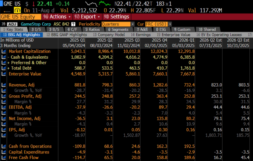Click Net Income estimate 79.1

[218, 118]
